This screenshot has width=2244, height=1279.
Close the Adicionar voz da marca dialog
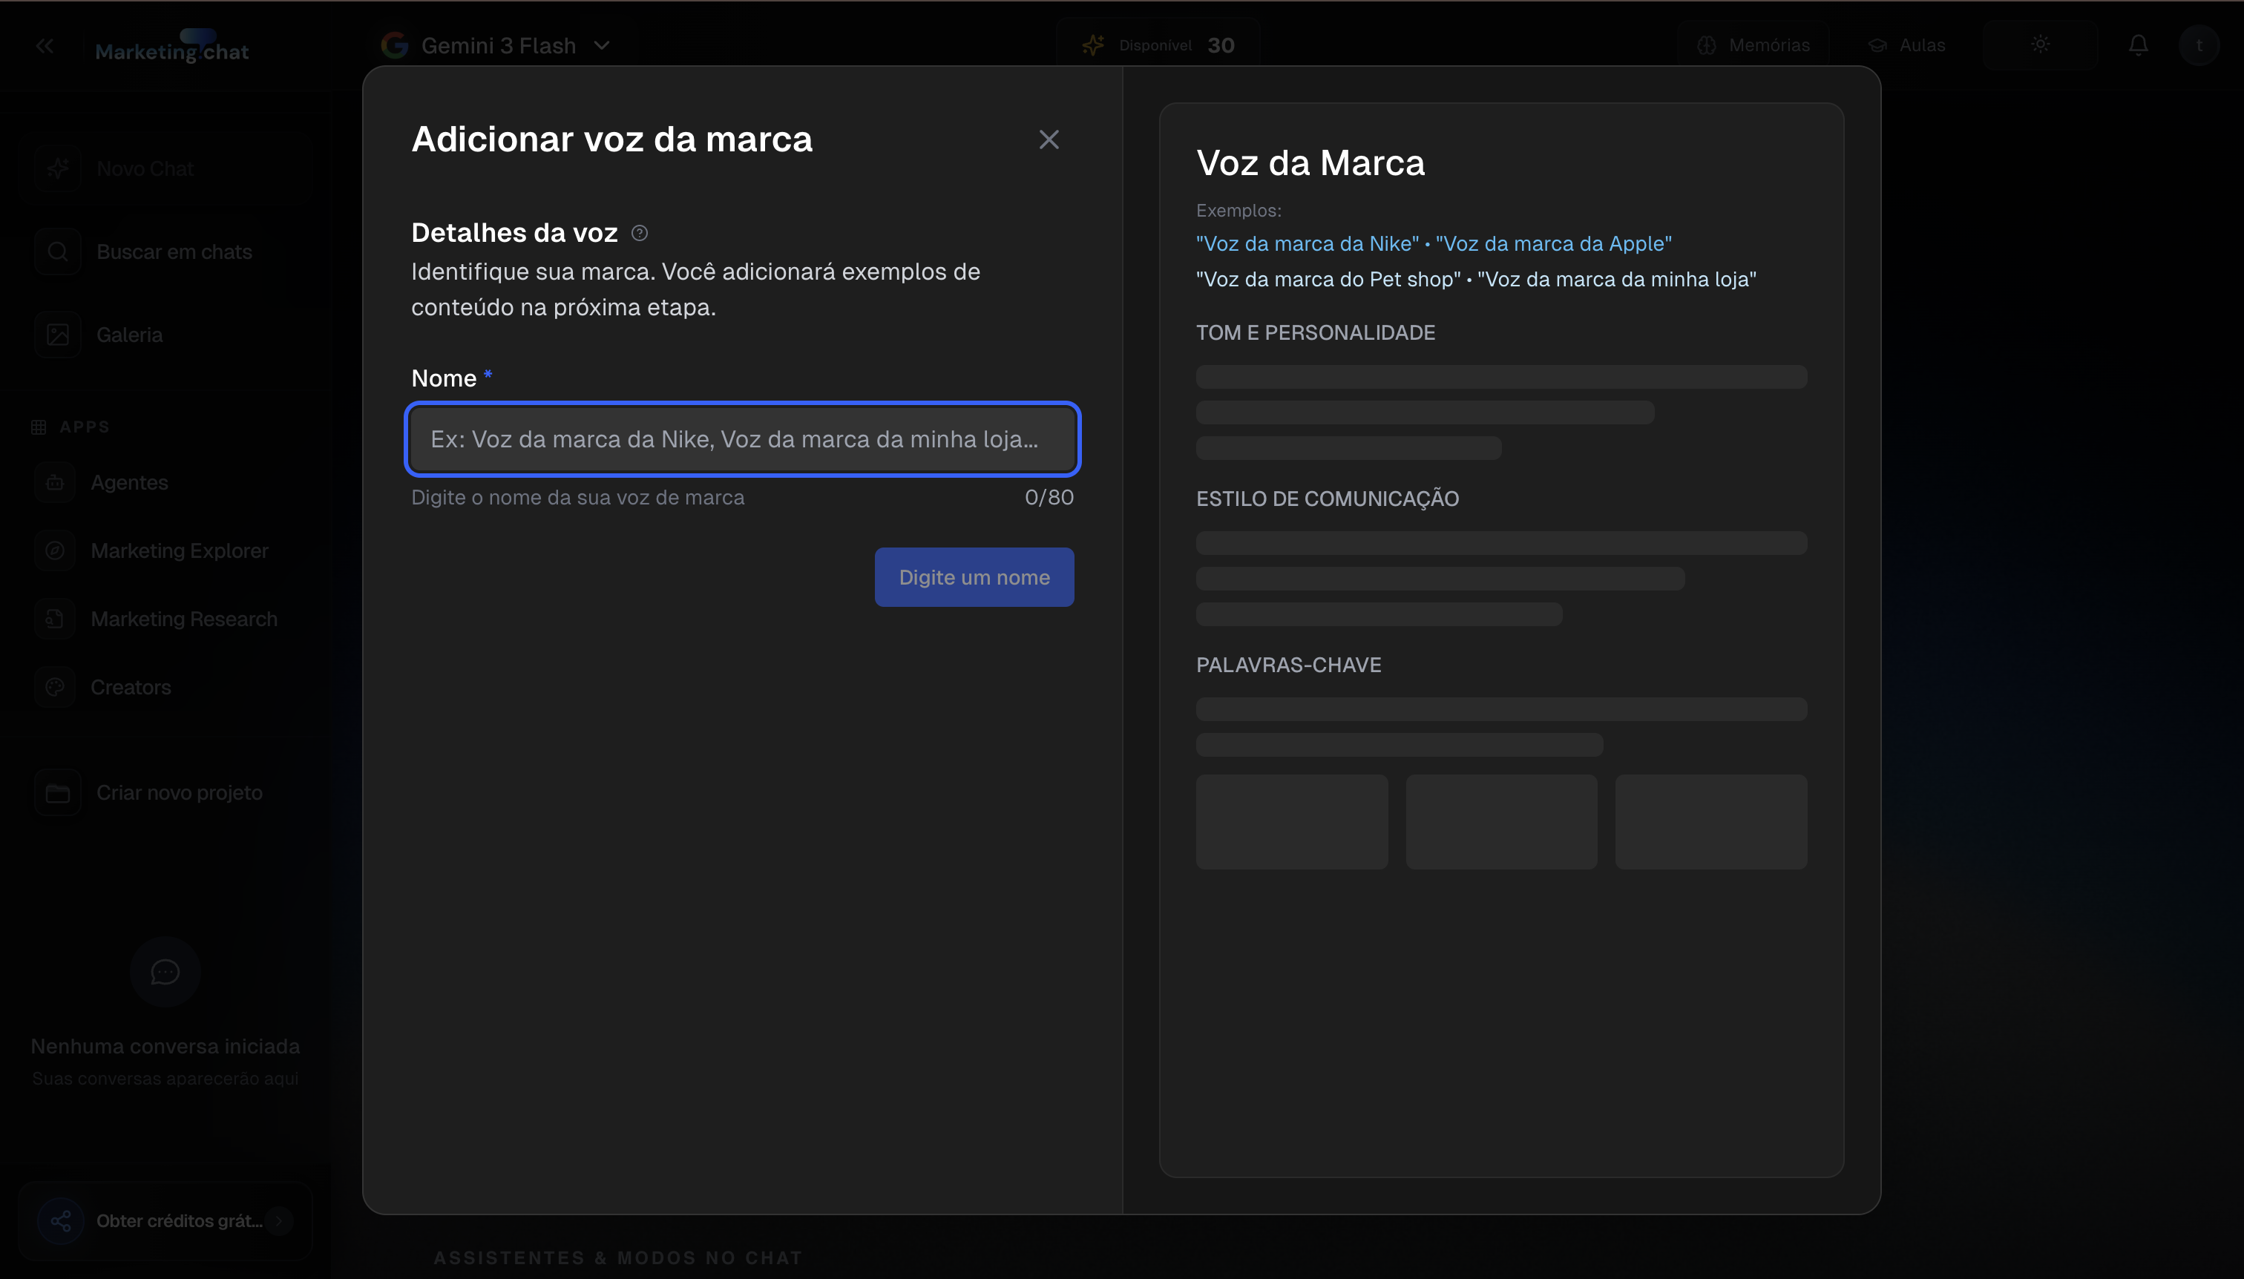coord(1049,139)
